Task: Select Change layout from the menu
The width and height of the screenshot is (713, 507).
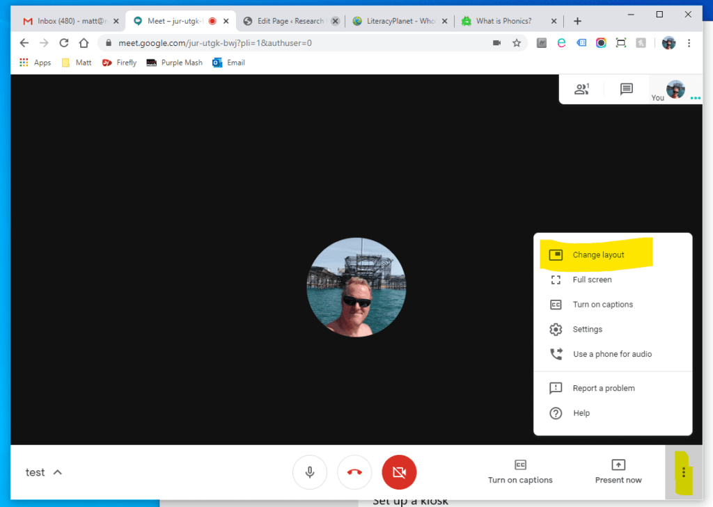Action: click(613, 255)
